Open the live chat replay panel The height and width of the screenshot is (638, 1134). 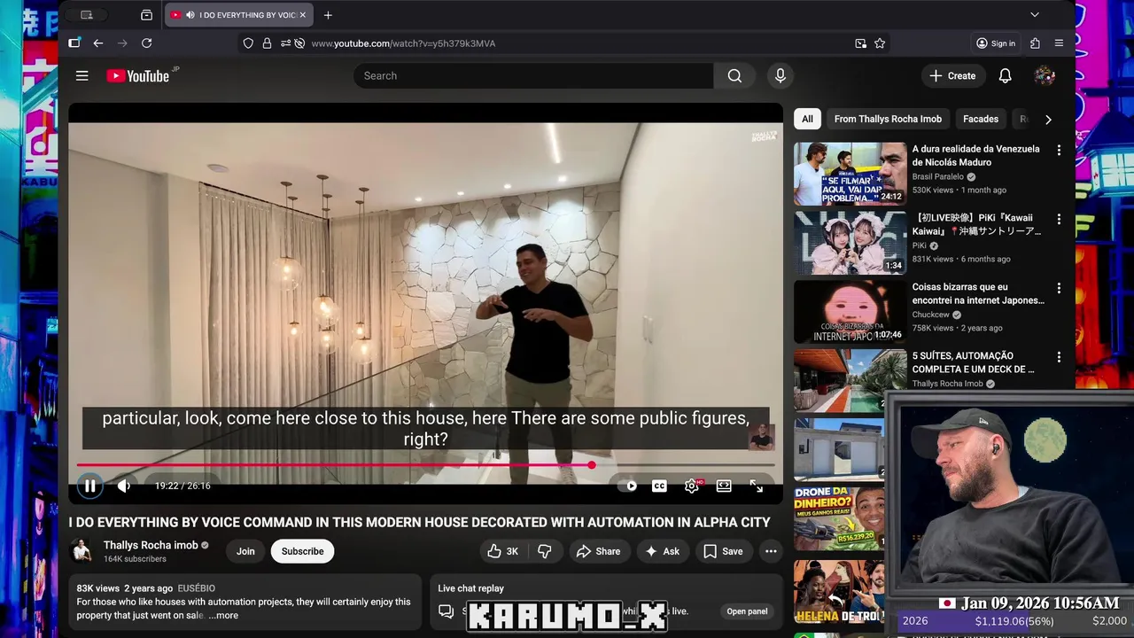pyautogui.click(x=747, y=611)
